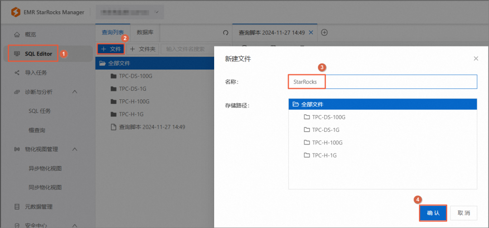Screen dimensions: 489x228
Task: Switch to the 查询列表 tab
Action: click(x=112, y=33)
